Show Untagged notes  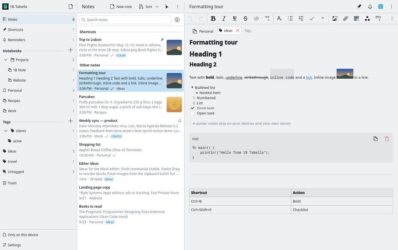pyautogui.click(x=38, y=172)
